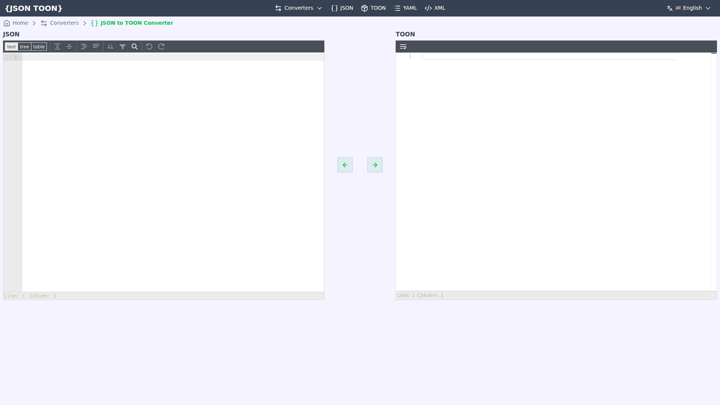Navigate to Home via the breadcrumb link
The height and width of the screenshot is (405, 720).
[x=20, y=23]
